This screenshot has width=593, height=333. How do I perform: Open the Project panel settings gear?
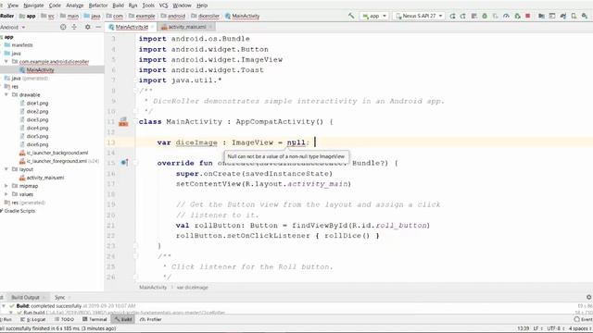[x=88, y=27]
